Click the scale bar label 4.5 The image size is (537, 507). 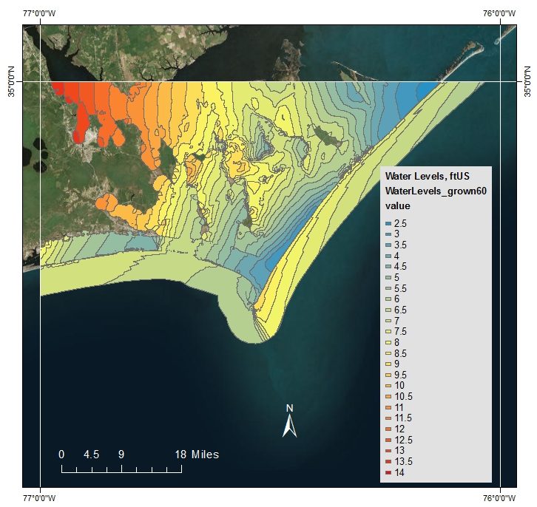pyautogui.click(x=92, y=455)
